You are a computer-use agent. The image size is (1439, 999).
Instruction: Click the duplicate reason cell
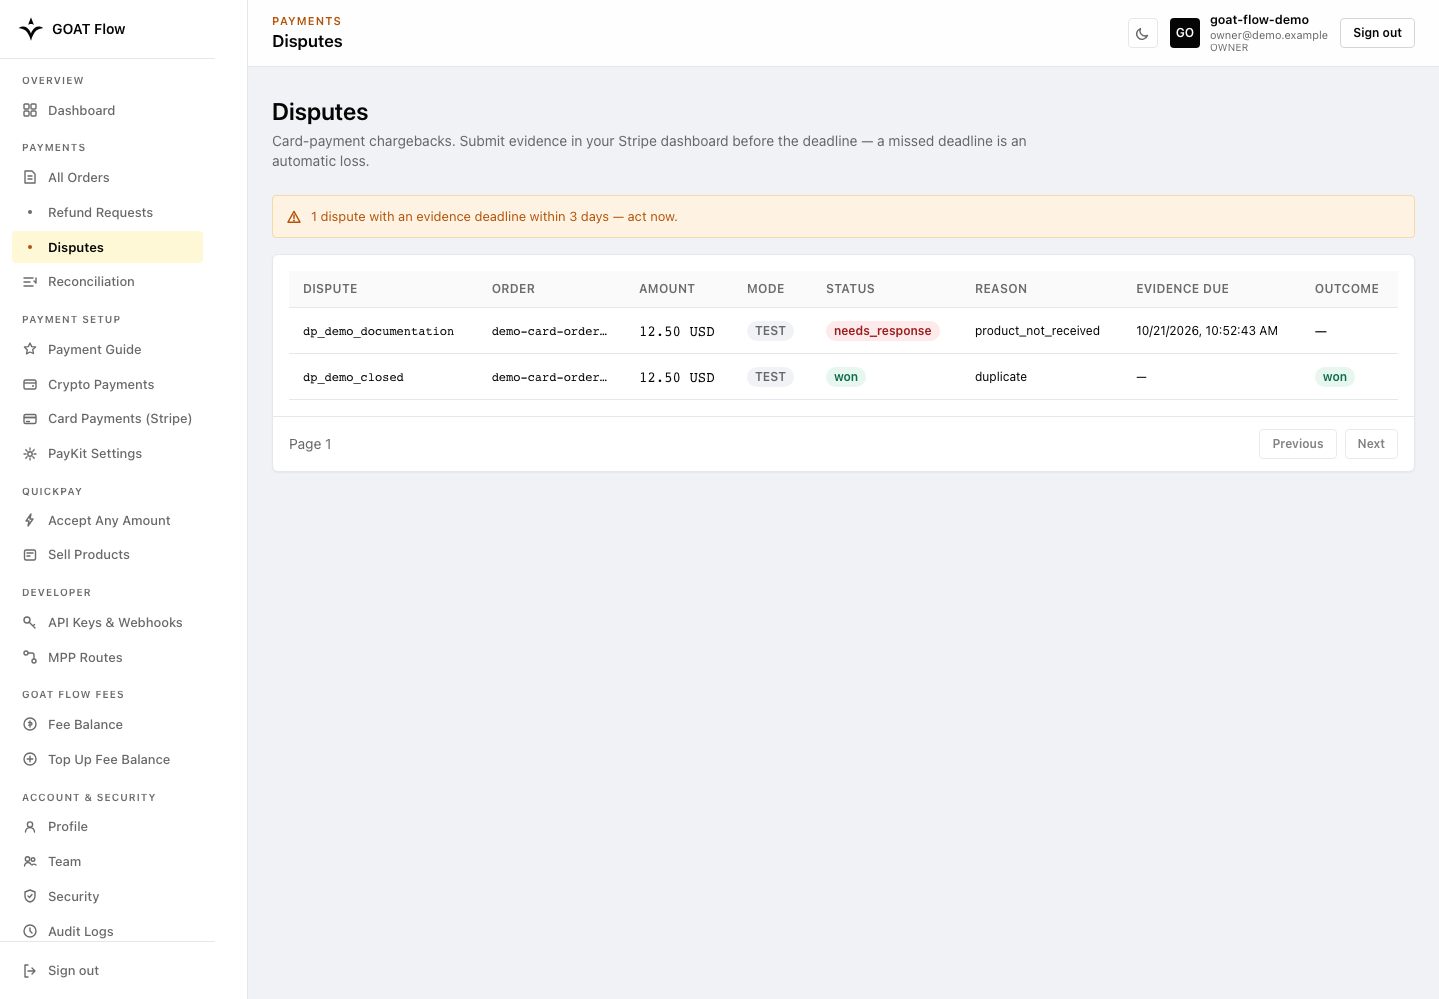pos(1001,377)
